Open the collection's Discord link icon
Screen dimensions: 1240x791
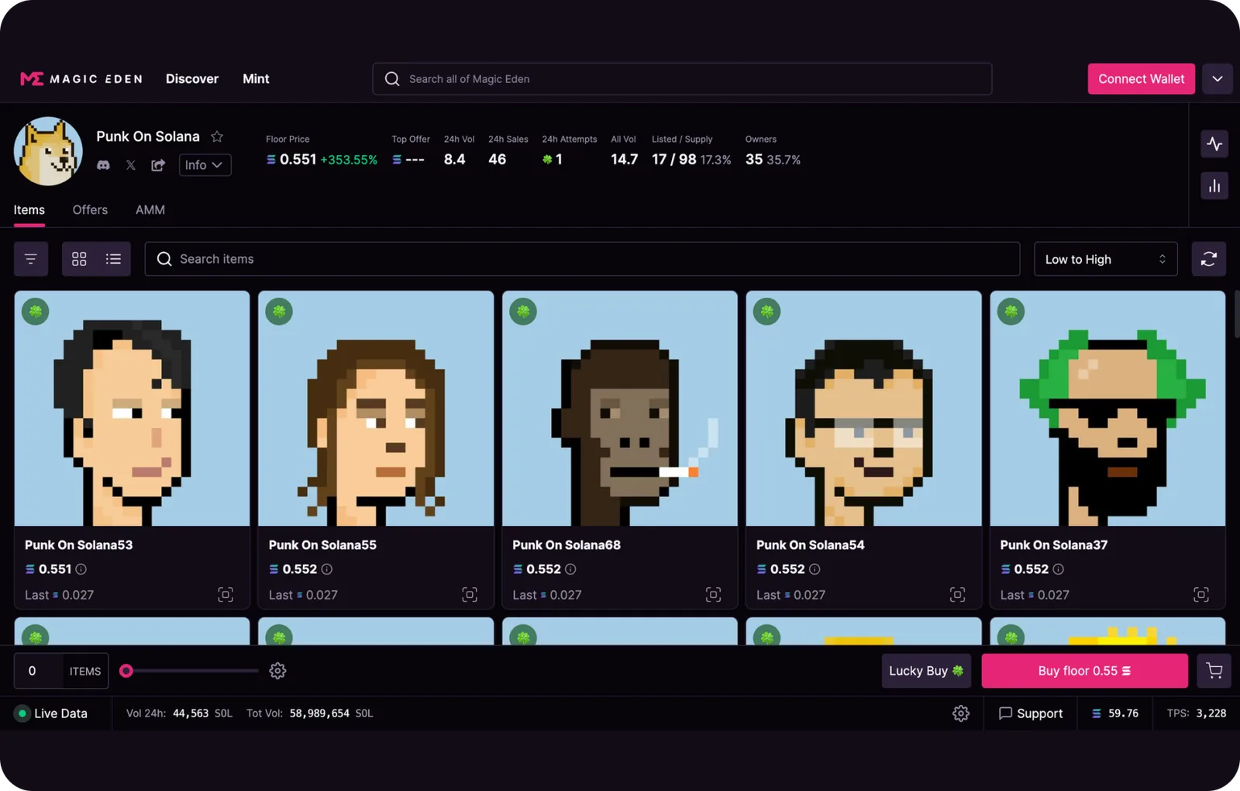103,165
